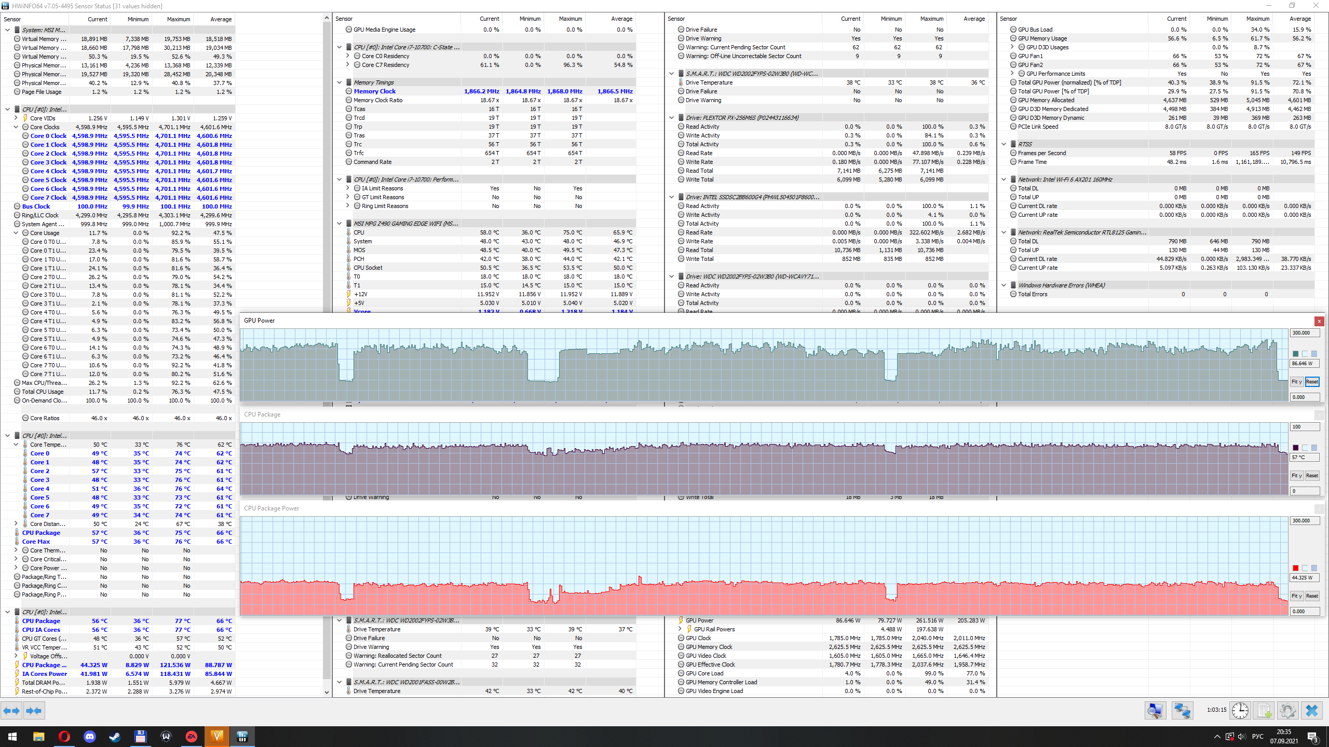Open sensor settings gear icon
The width and height of the screenshot is (1329, 747).
(x=1287, y=710)
